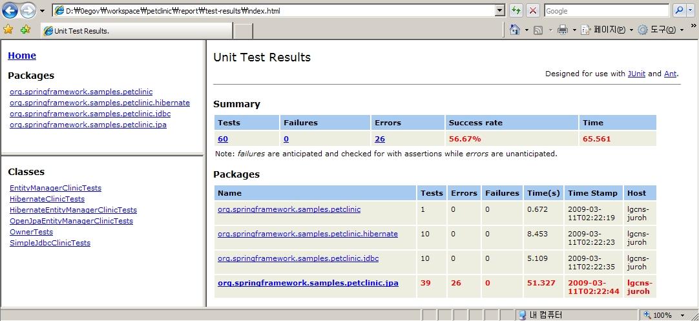Image resolution: width=699 pixels, height=321 pixels.
Task: Click the browser Forward arrow button
Action: click(x=28, y=10)
